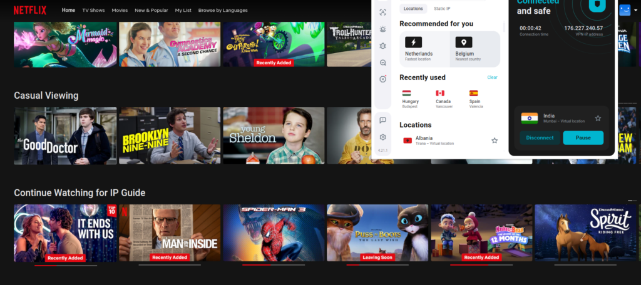Open the Alert siren icon in VPN sidebar

pyautogui.click(x=382, y=29)
